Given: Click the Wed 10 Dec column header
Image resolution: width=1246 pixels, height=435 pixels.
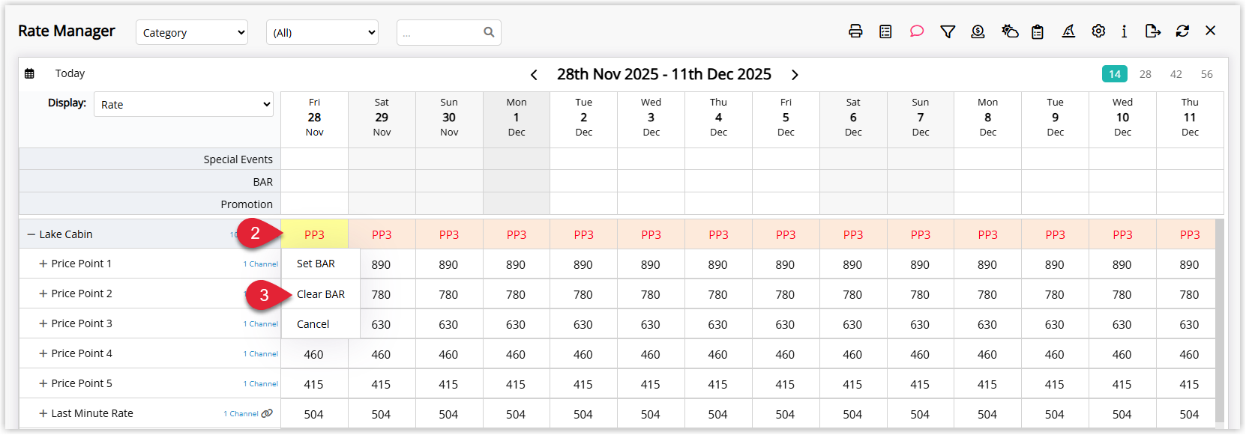Looking at the screenshot, I should pyautogui.click(x=1122, y=118).
